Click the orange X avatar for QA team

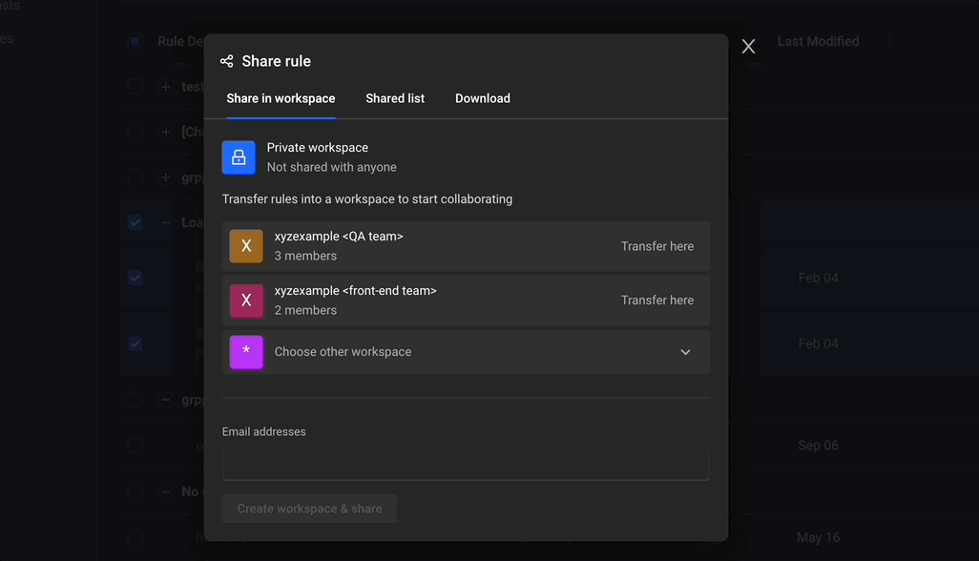click(x=246, y=246)
